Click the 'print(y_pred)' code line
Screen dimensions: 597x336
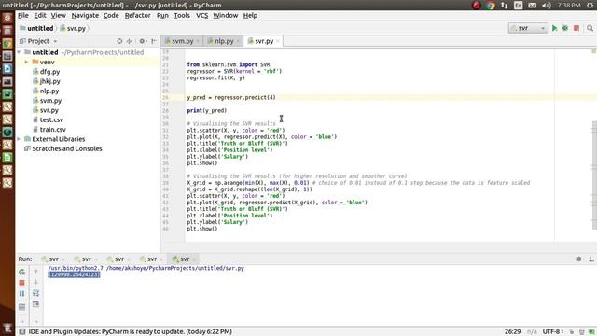click(x=207, y=110)
